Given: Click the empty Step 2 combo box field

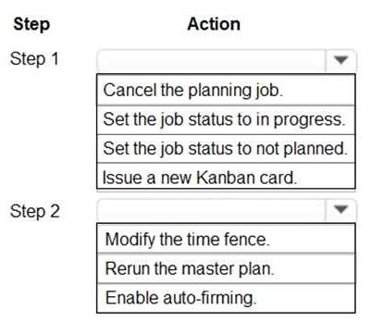Looking at the screenshot, I should (x=211, y=210).
